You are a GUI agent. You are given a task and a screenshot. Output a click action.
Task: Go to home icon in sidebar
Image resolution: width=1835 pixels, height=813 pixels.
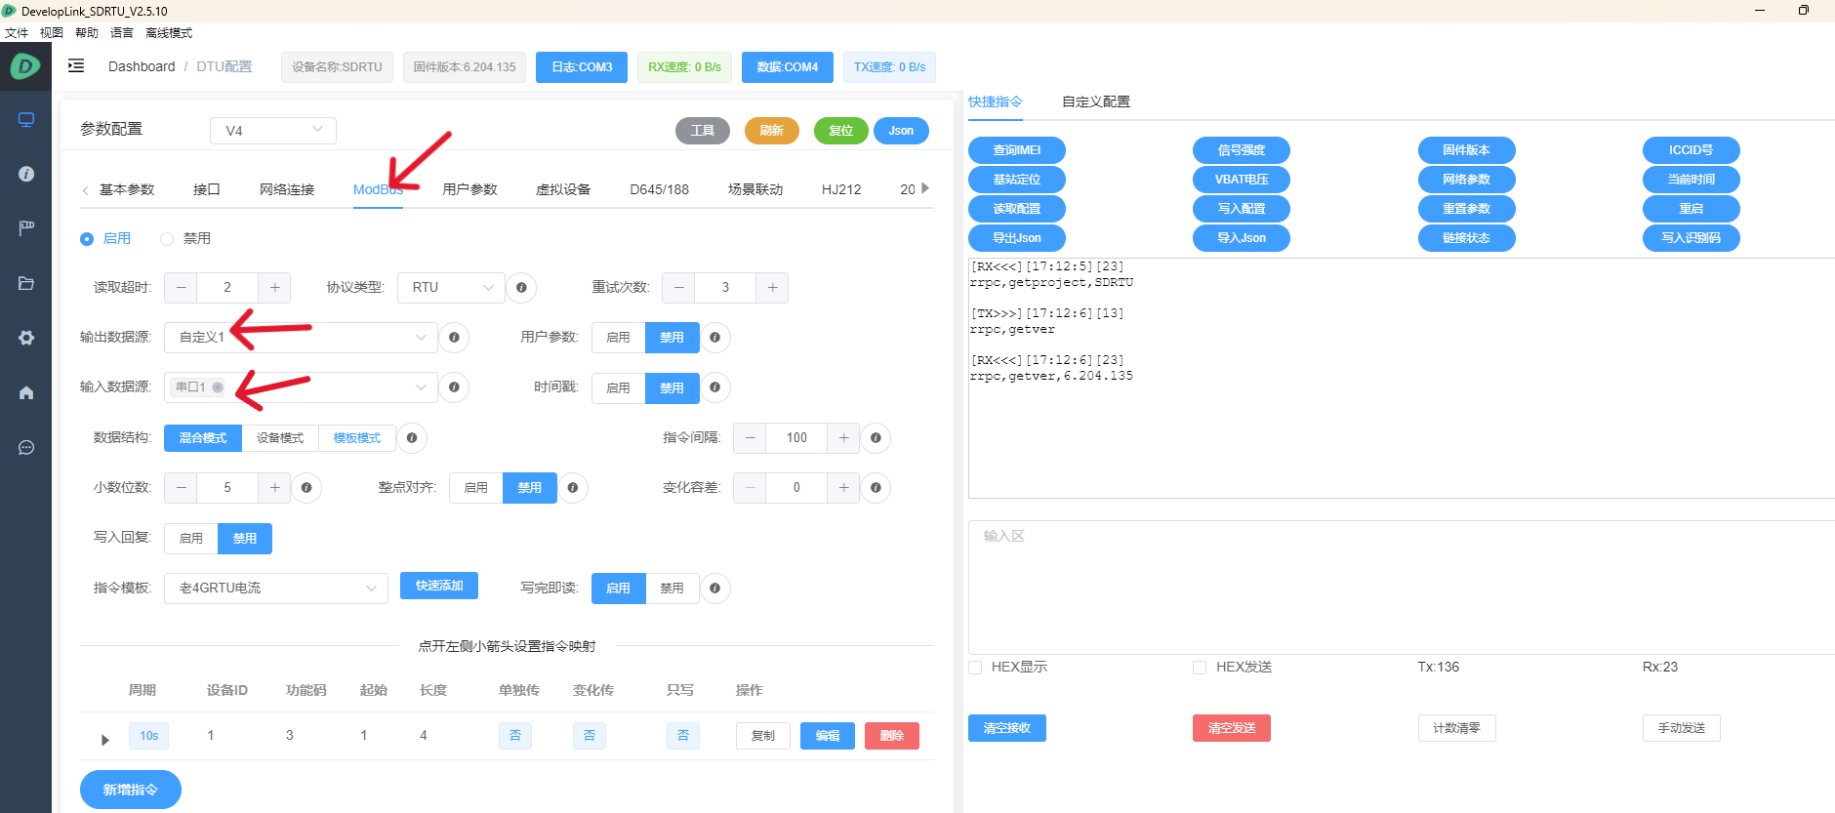(x=26, y=392)
